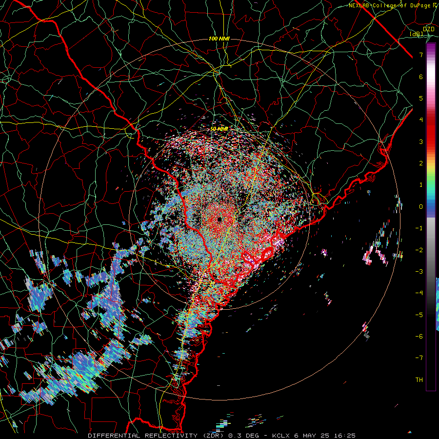Select the -5 value on the dB scale
This screenshot has width=439, height=439.
click(419, 315)
